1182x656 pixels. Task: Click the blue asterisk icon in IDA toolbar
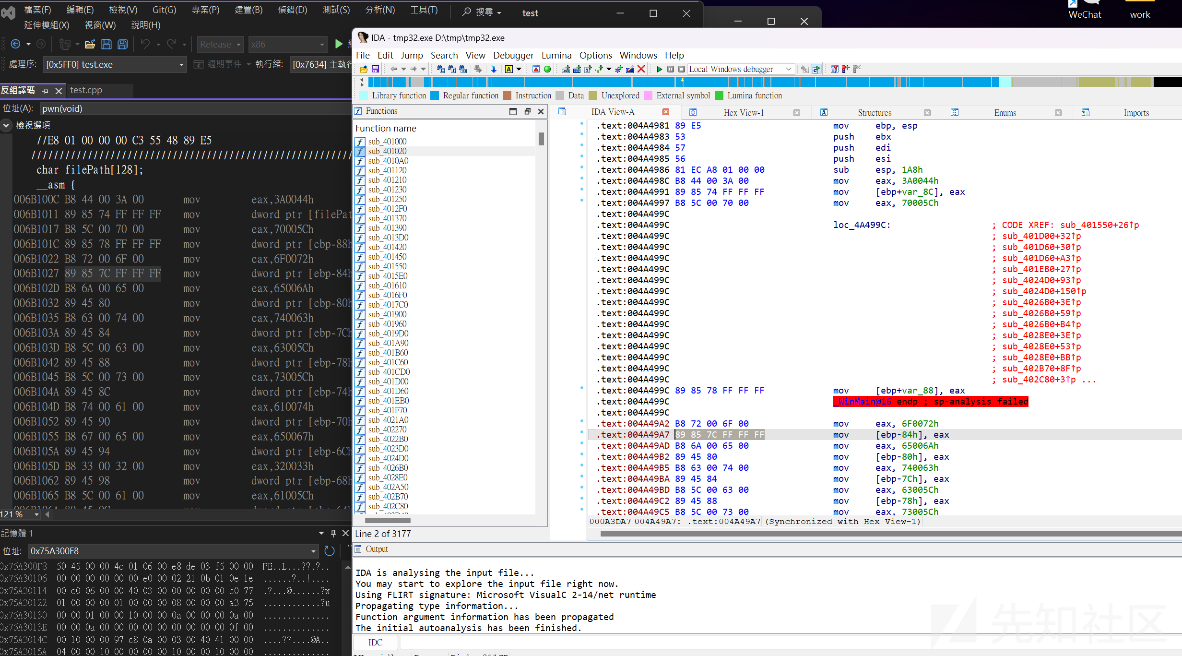(x=619, y=69)
